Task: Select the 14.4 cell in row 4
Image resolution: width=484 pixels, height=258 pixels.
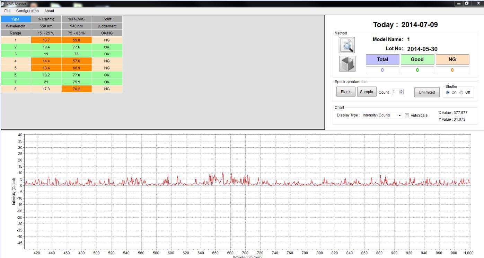Action: (x=46, y=61)
